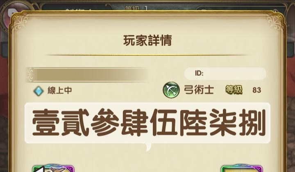Click the level number 83
This screenshot has width=295, height=172.
tap(256, 90)
